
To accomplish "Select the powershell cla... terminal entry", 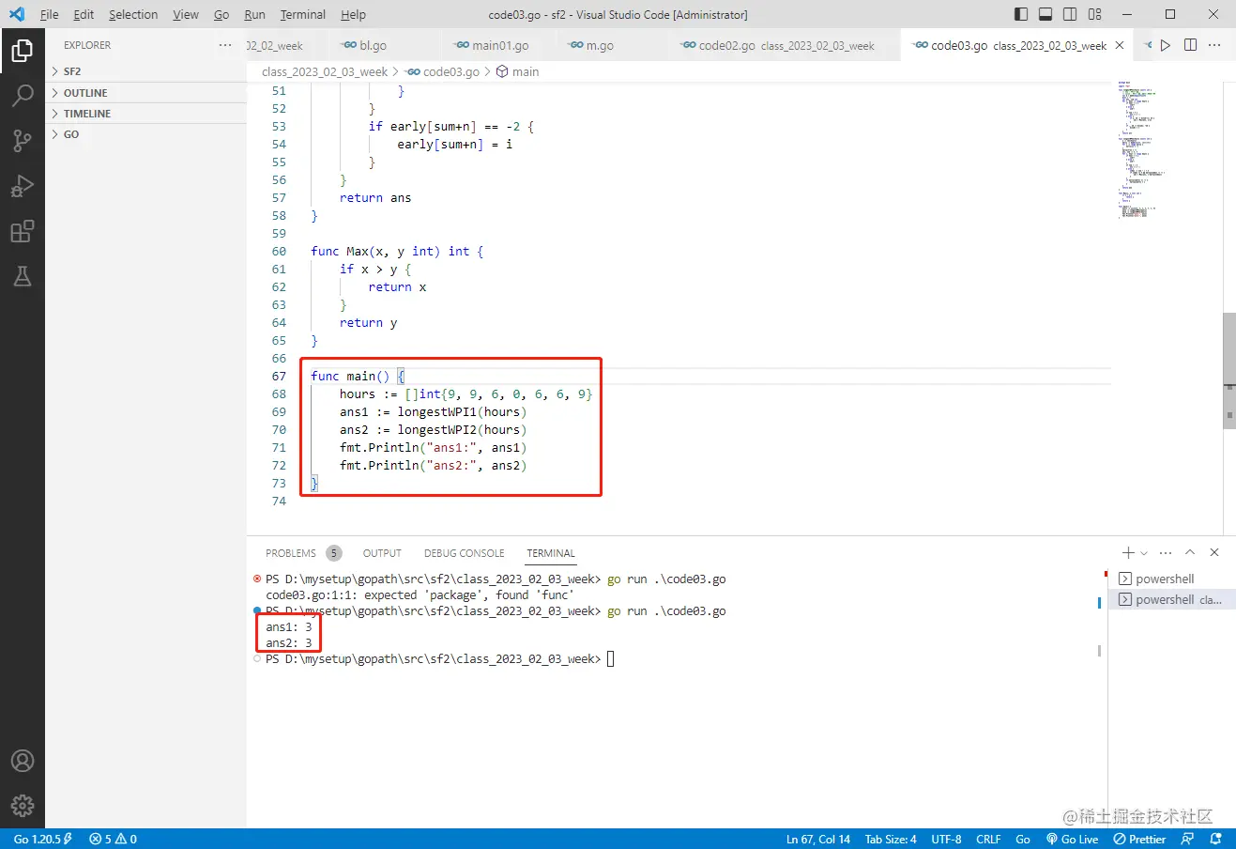I will pos(1172,599).
